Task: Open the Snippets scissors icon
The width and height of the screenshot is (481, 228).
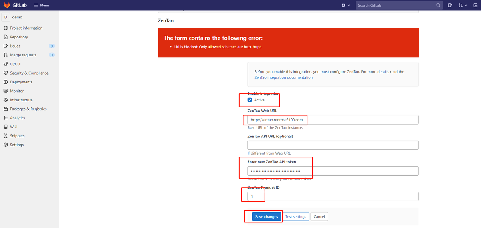Action: (x=6, y=136)
